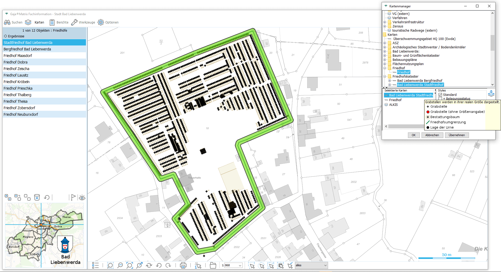This screenshot has width=501, height=272.
Task: Click the trash bin delete selection icon
Action: click(37, 197)
